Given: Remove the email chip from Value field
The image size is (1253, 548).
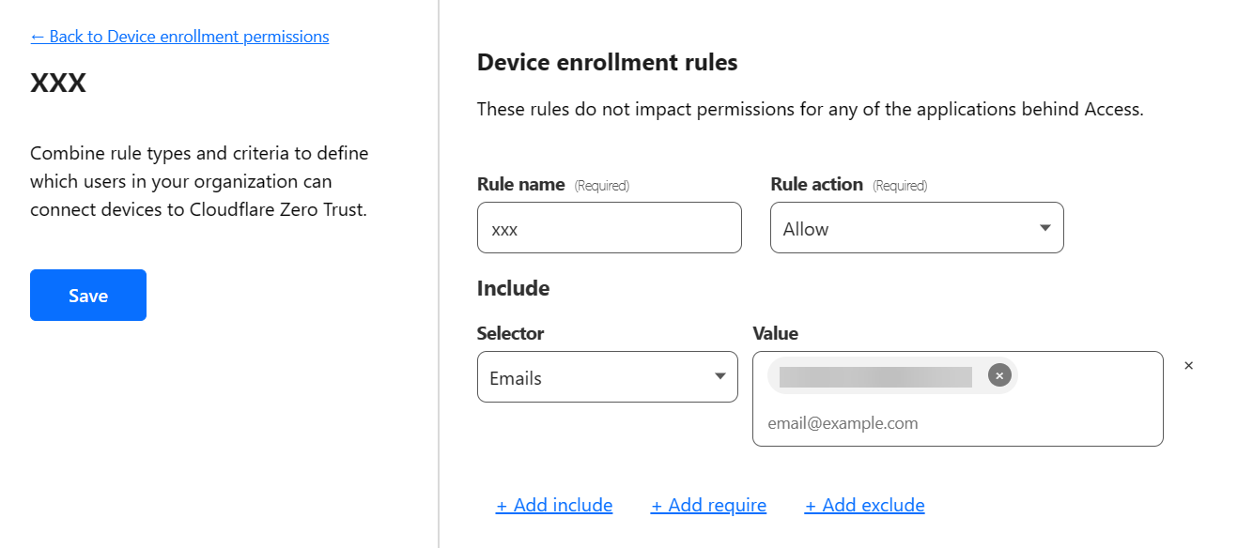Looking at the screenshot, I should coord(999,375).
